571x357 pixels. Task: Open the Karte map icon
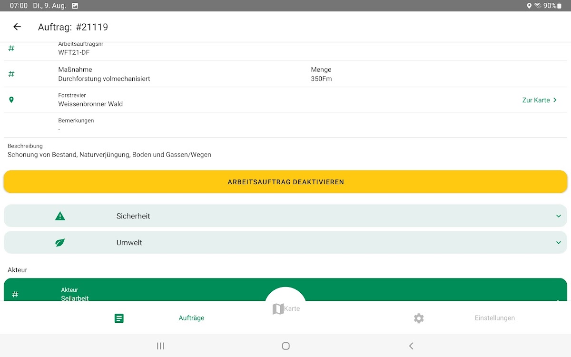278,309
